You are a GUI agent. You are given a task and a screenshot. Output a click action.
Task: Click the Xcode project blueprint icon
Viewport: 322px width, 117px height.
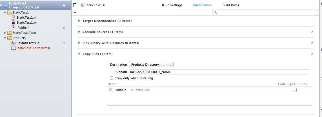6,6
